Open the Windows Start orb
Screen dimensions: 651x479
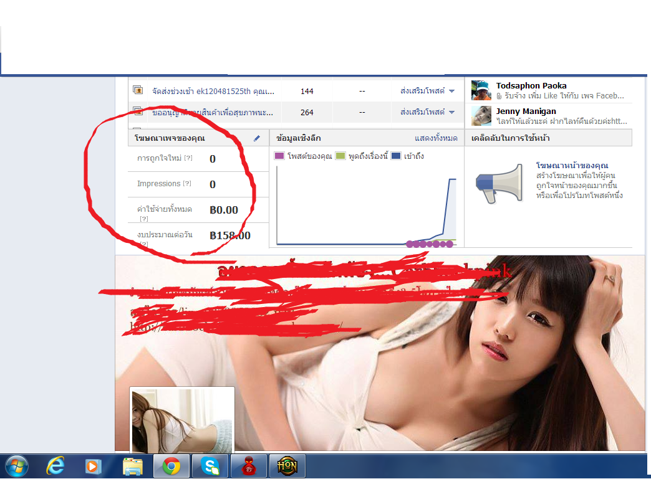click(x=16, y=466)
